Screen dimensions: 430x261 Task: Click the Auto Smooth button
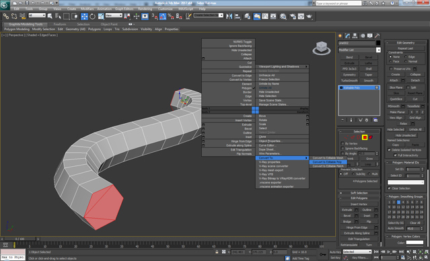coord(396,228)
